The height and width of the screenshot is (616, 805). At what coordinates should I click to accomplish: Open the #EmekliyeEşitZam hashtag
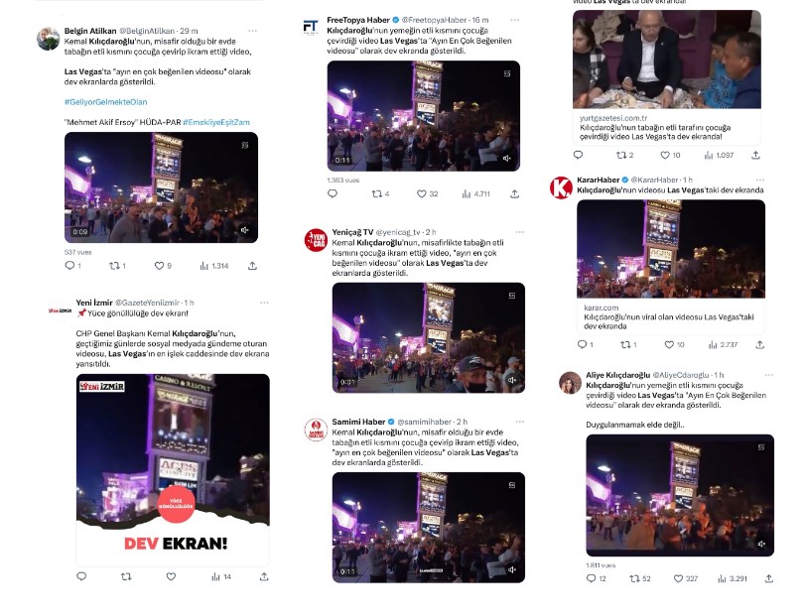click(x=216, y=122)
